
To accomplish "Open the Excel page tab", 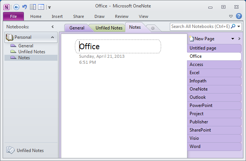I will click(214, 73).
